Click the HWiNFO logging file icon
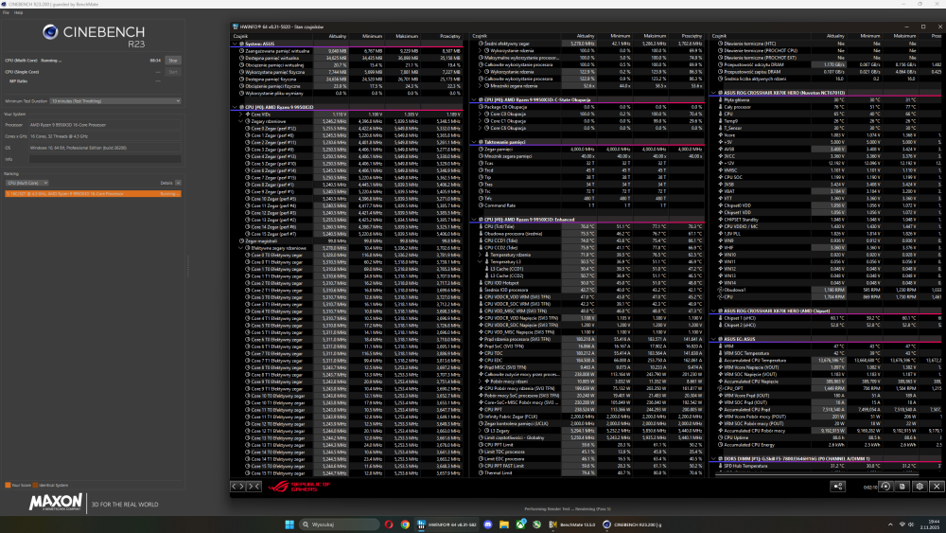Screen dimensions: 946x533 tap(901, 486)
